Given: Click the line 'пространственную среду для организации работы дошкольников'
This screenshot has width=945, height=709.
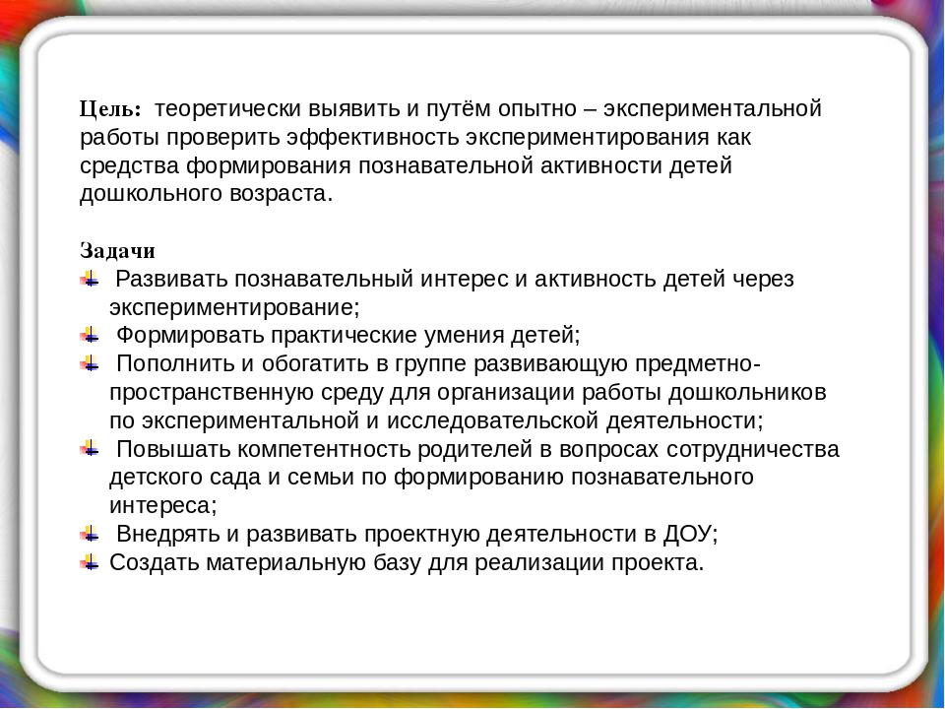Looking at the screenshot, I should [468, 393].
